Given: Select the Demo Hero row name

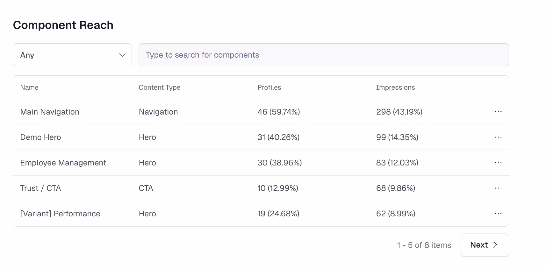Looking at the screenshot, I should [40, 137].
